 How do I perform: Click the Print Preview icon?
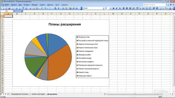[x=19, y=8]
